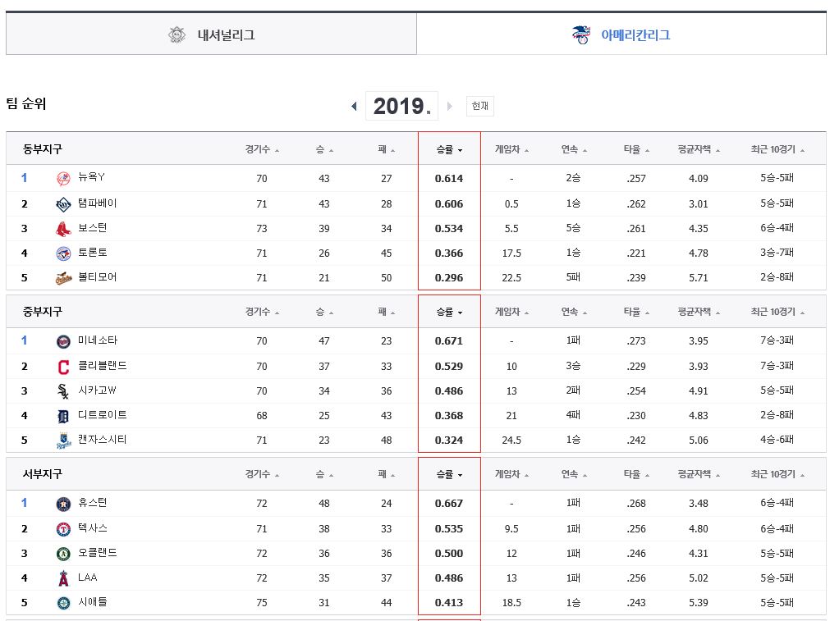The width and height of the screenshot is (830, 621).
Task: Select the 캔자스시티 team name
Action: coord(102,439)
